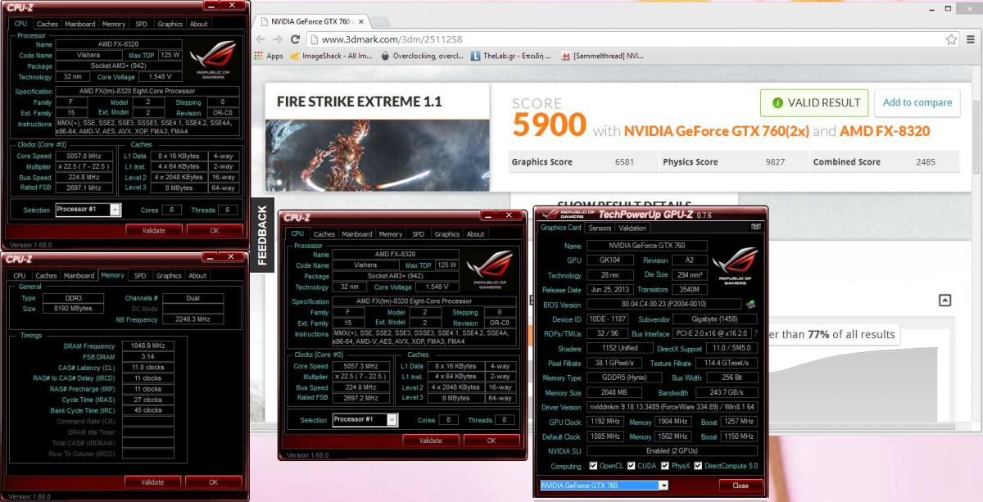Open Caches tab in top-left CPU-Z window

click(x=48, y=24)
